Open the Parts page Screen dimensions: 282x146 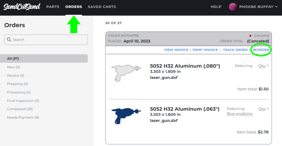(x=53, y=7)
